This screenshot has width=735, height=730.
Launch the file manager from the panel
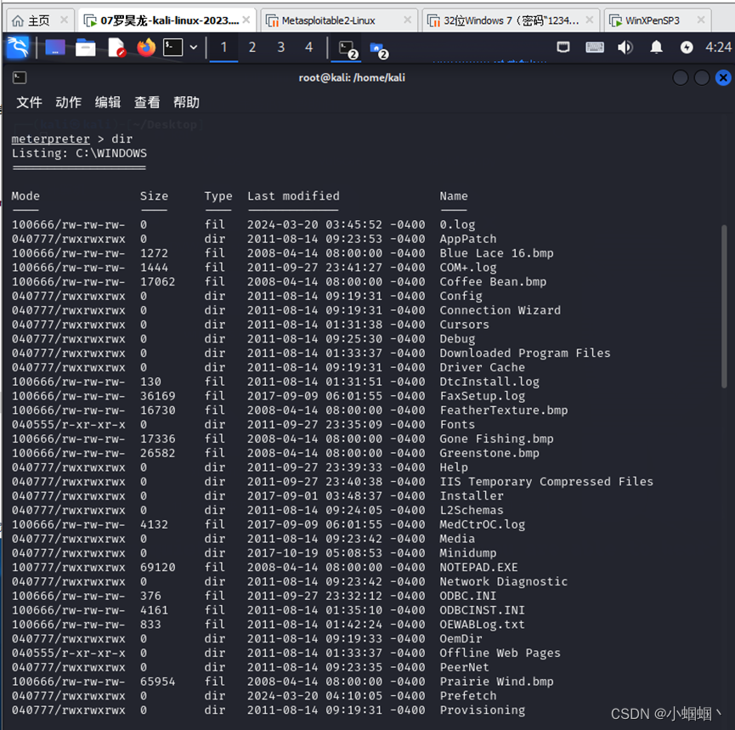85,48
